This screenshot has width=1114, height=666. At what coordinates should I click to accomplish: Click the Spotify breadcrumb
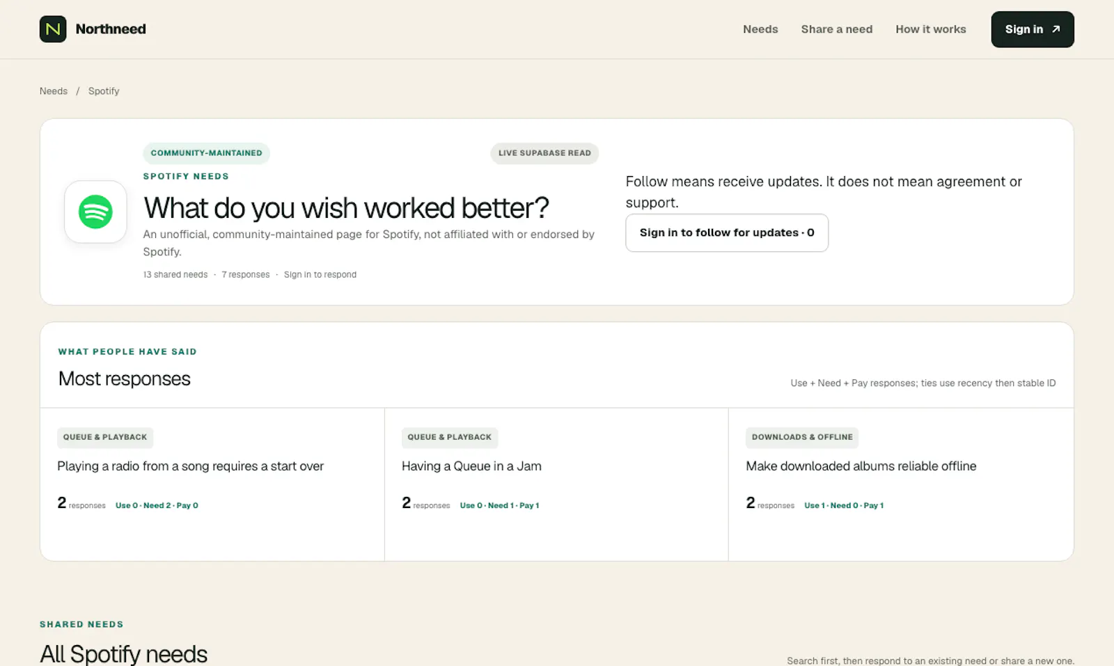tap(104, 91)
